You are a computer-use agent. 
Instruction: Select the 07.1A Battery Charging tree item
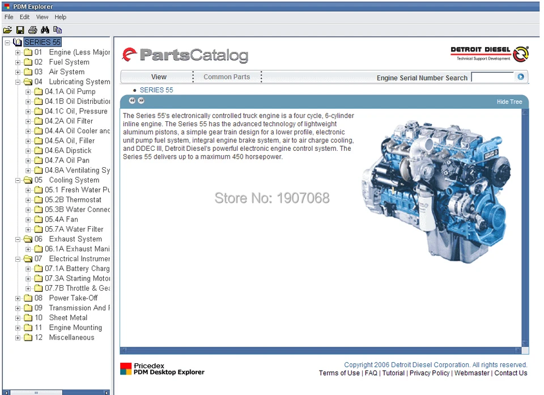tap(78, 269)
